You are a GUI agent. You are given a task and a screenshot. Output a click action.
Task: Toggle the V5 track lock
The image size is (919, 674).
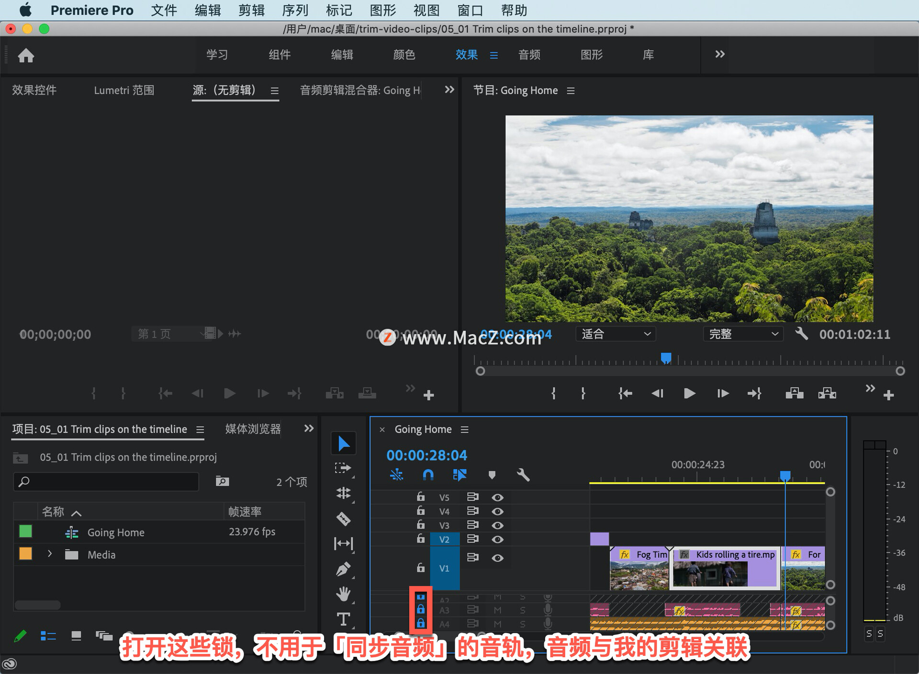(421, 497)
